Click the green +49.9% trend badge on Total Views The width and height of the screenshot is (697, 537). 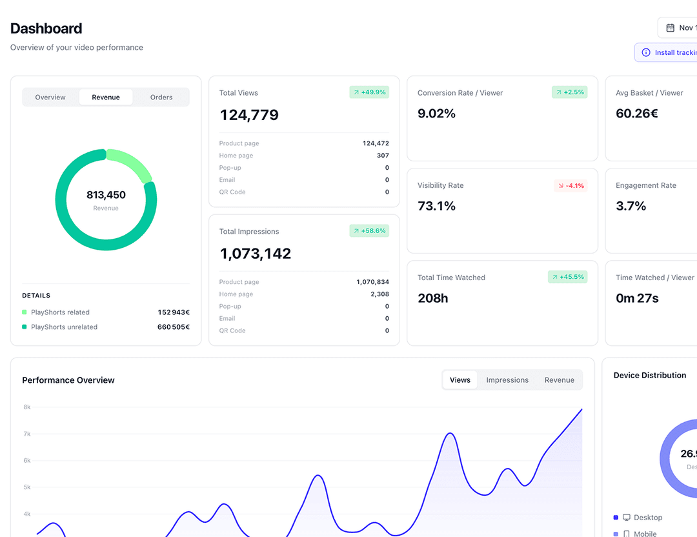(369, 92)
